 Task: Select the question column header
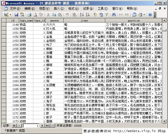click(x=133, y=20)
